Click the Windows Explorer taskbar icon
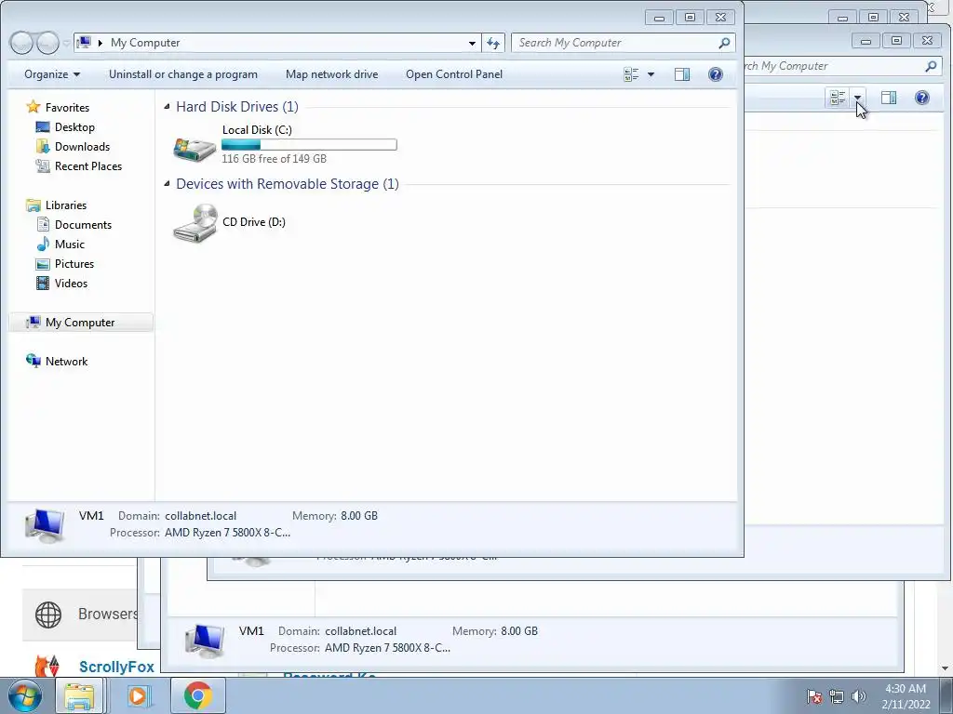 point(79,695)
